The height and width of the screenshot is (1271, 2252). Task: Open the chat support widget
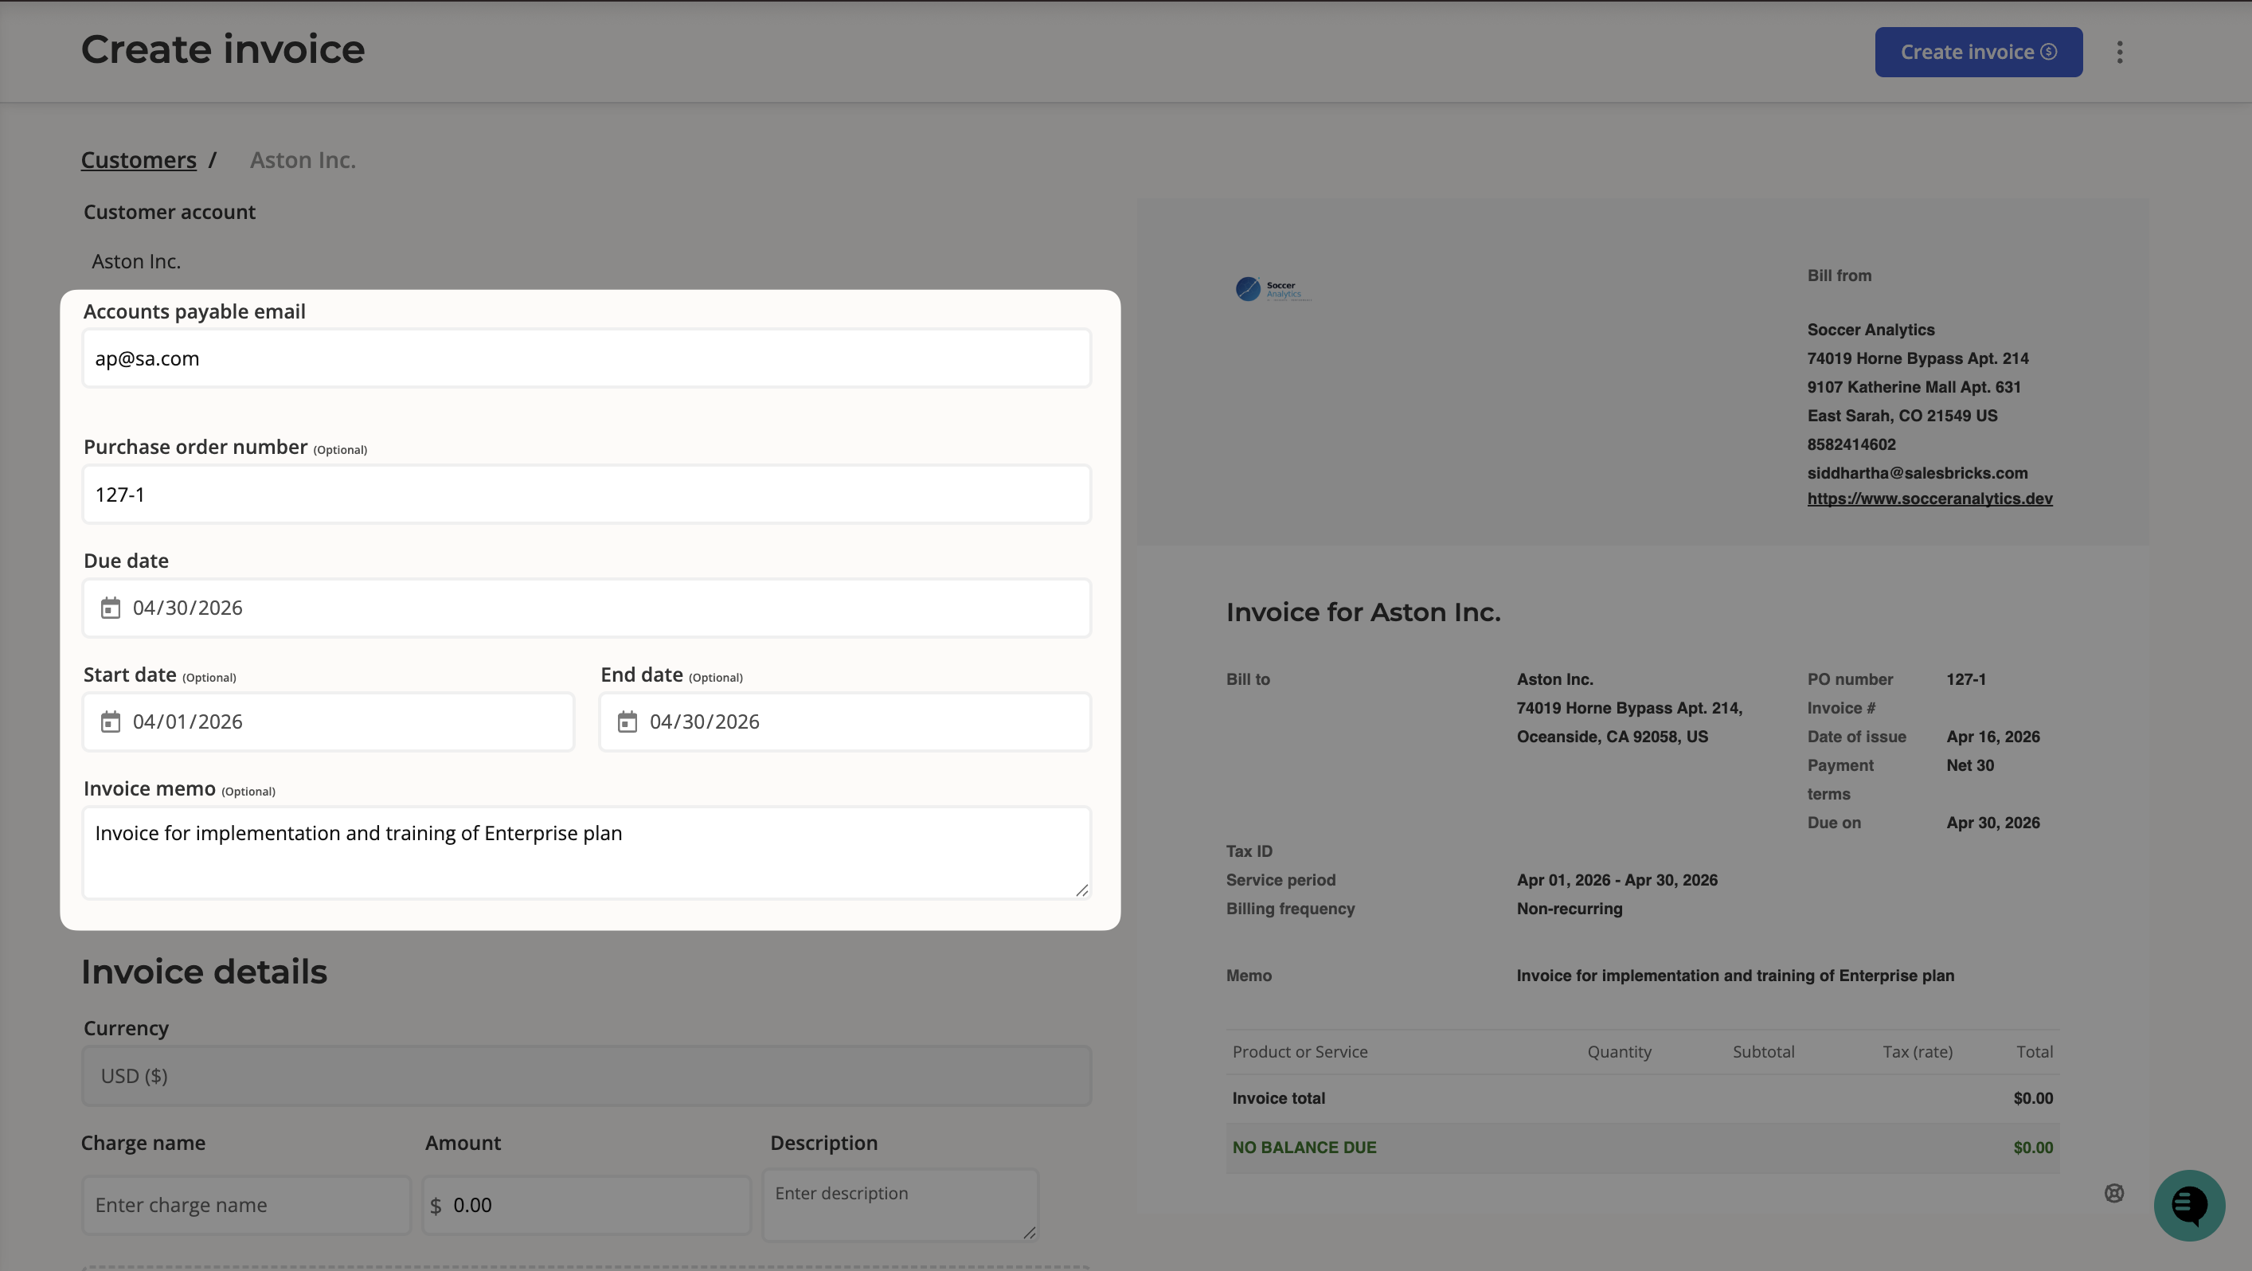[2189, 1206]
